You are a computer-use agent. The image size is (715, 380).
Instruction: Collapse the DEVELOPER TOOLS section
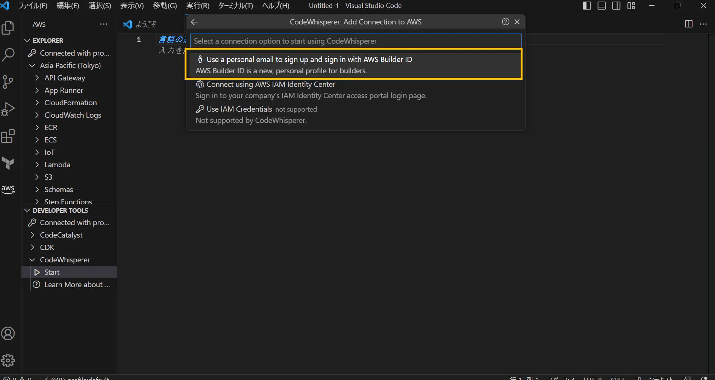tap(27, 210)
